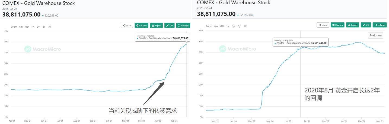Open Custom settings on left chart
389x124 pixels.
click(141, 25)
